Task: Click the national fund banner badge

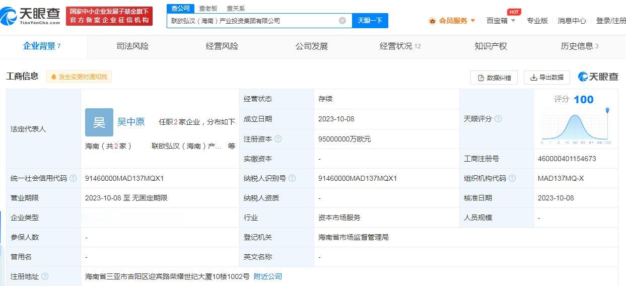Action: [x=109, y=16]
